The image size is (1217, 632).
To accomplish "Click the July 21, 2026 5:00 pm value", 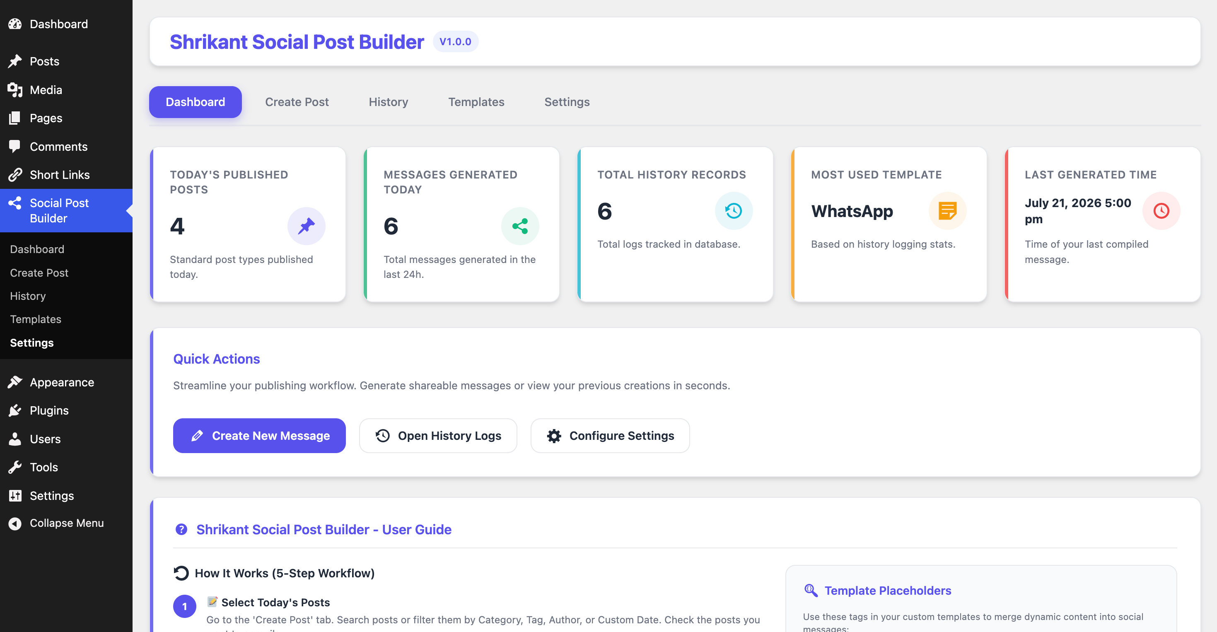I will [1078, 211].
